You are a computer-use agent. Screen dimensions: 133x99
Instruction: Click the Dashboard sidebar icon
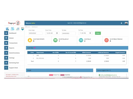(x=6, y=33)
